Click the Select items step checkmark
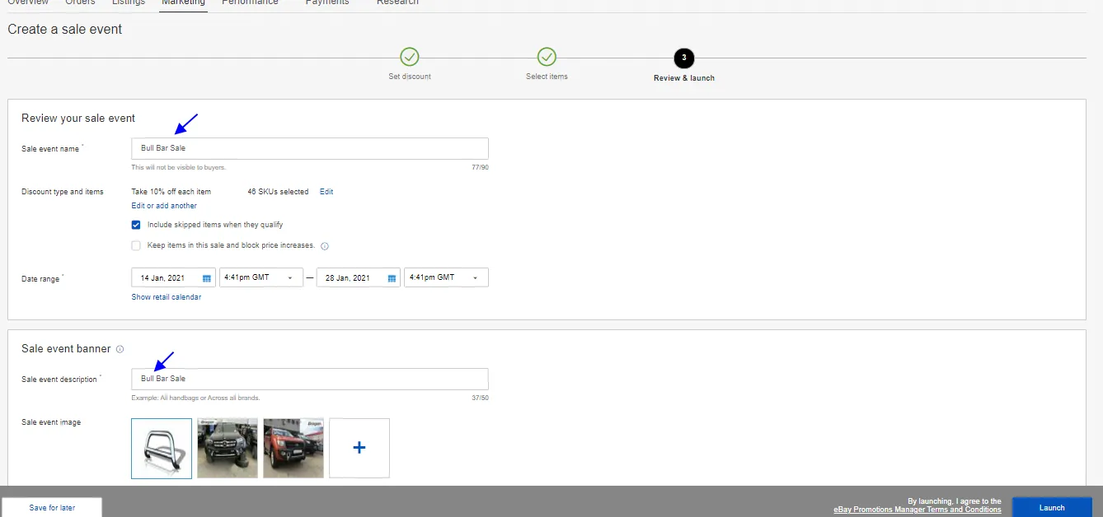1103x517 pixels. click(547, 58)
